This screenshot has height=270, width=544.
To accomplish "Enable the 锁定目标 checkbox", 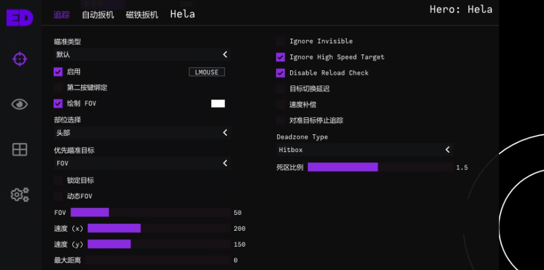I will point(58,180).
